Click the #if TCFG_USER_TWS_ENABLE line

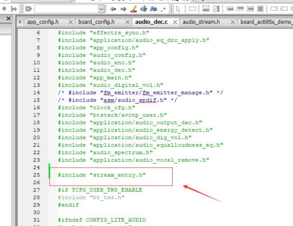pyautogui.click(x=100, y=190)
